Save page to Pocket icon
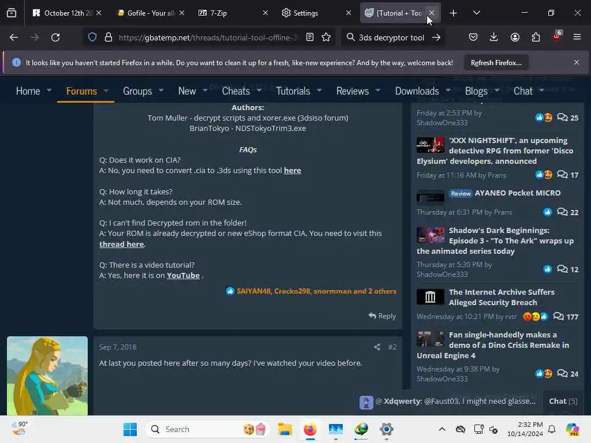Screen dimensions: 591x443 click(x=473, y=37)
